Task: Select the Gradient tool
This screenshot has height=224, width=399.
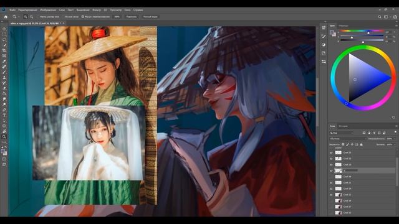Action: (x=4, y=93)
